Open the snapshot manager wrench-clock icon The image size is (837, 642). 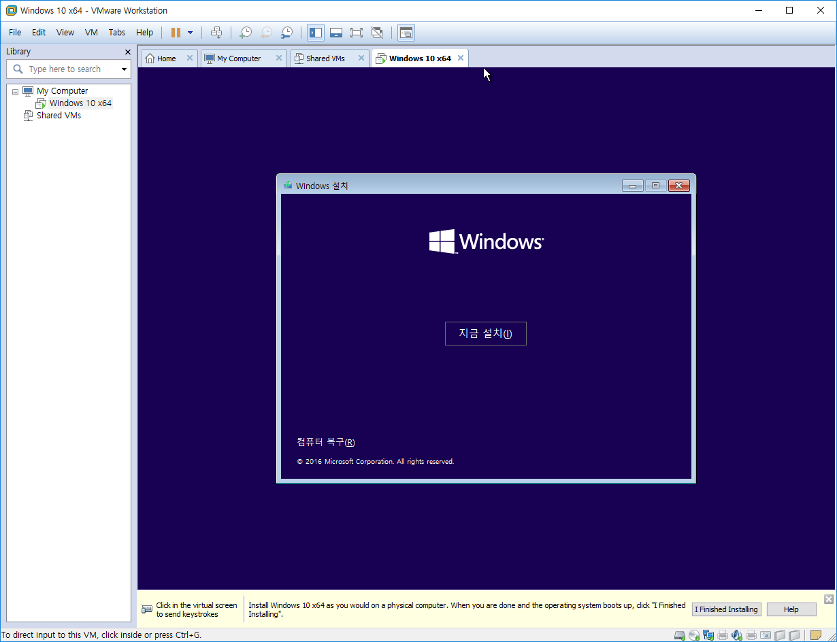(287, 32)
